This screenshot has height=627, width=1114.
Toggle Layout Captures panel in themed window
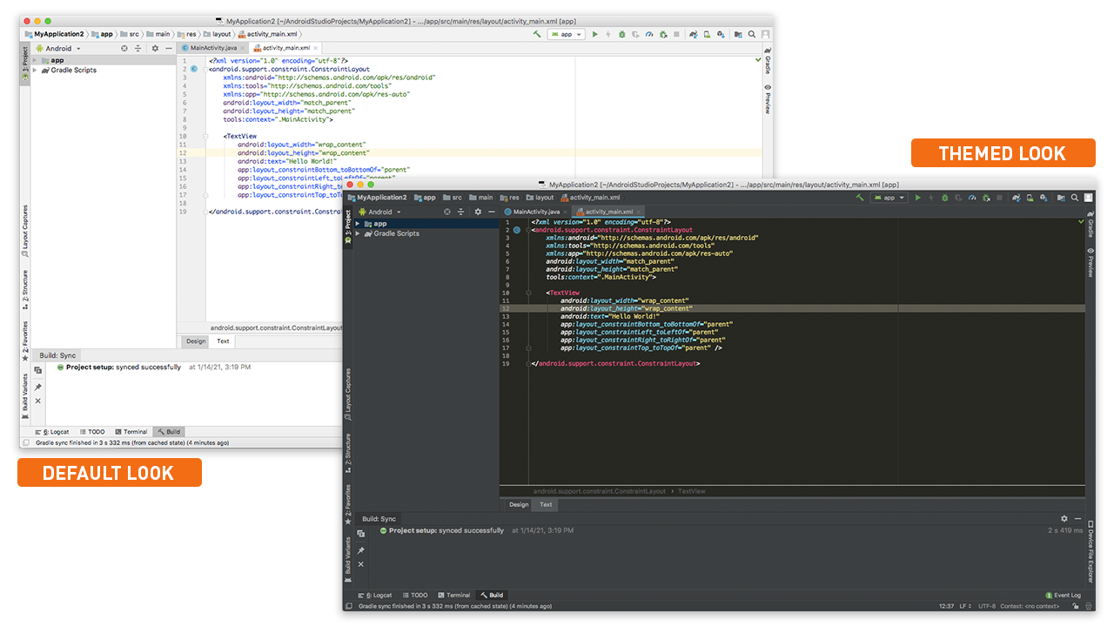[348, 394]
